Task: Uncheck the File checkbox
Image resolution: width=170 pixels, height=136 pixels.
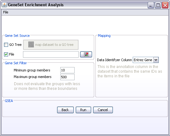Action: click(x=6, y=54)
